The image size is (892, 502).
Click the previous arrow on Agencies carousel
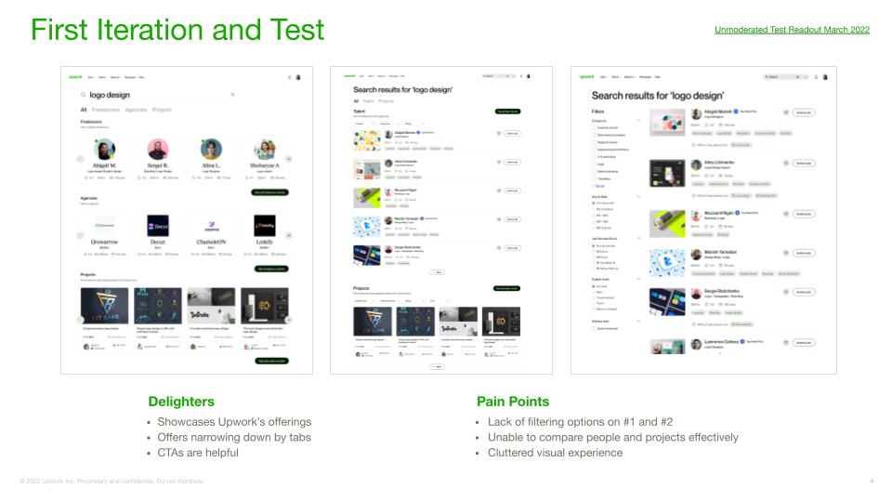(80, 235)
